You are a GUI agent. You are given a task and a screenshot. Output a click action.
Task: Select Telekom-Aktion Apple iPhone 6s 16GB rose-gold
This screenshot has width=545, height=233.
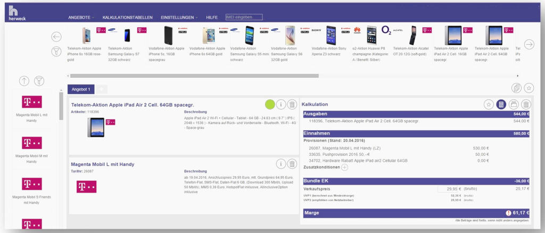click(x=87, y=44)
